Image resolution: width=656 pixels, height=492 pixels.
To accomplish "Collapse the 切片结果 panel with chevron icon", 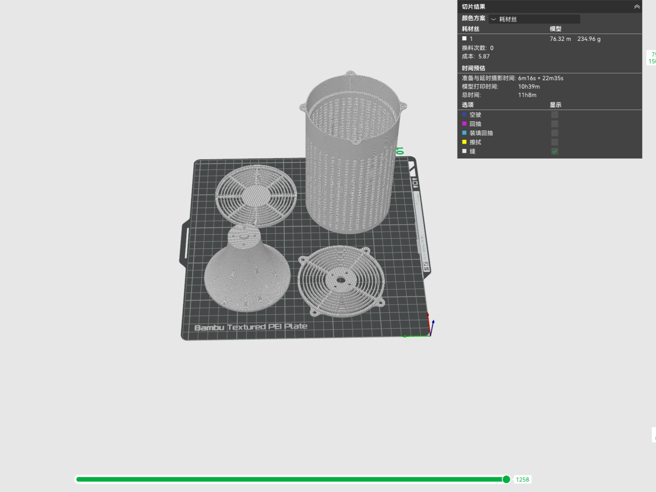I will point(637,7).
